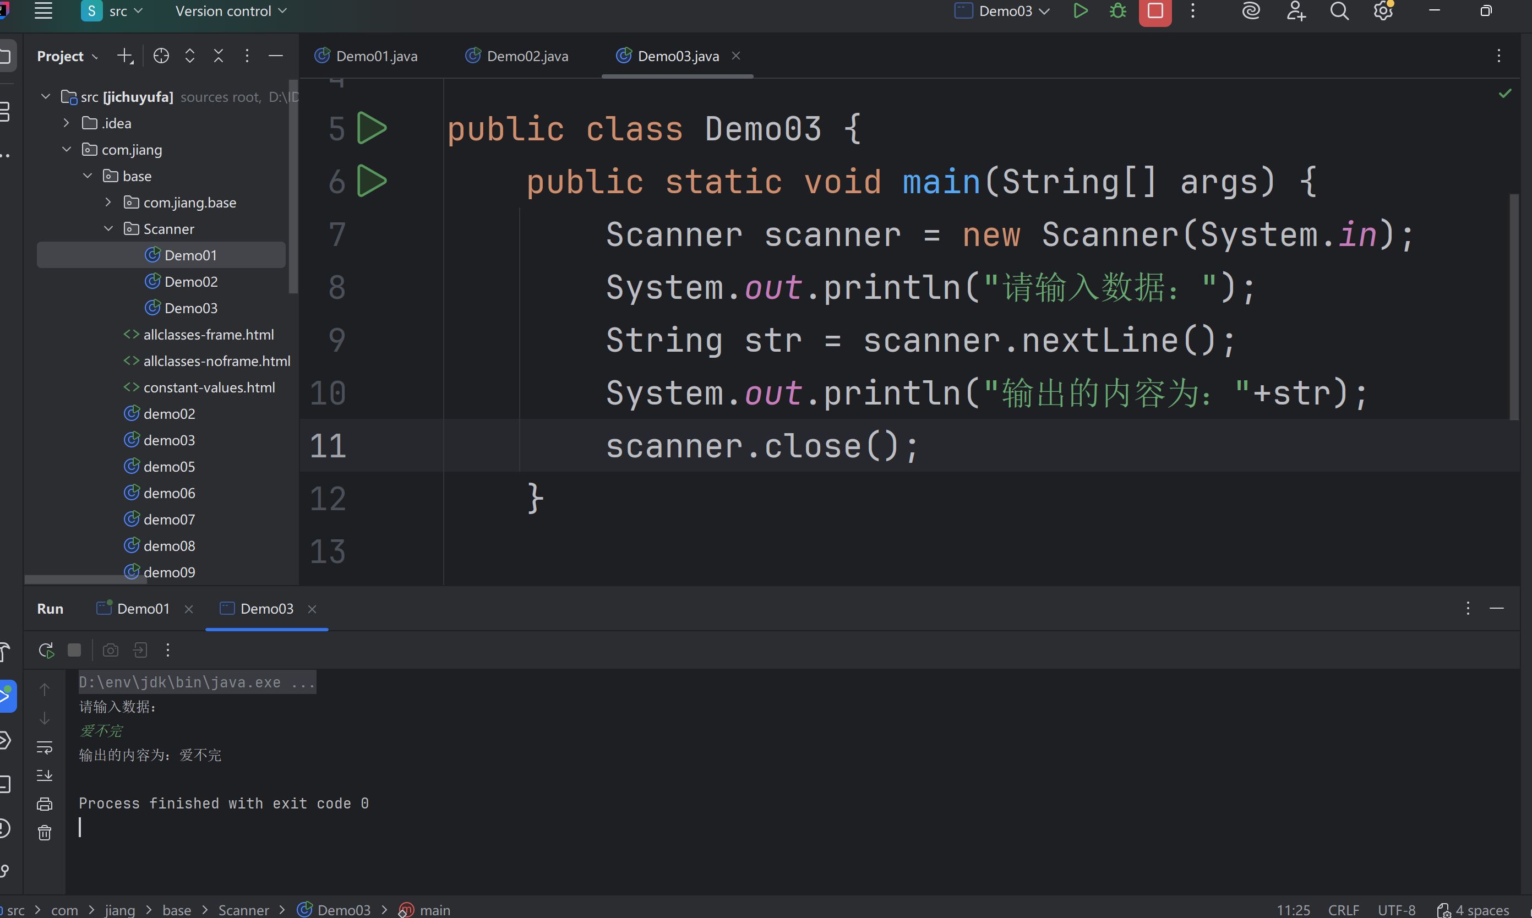Click the Select Opened File crosshair icon
The width and height of the screenshot is (1532, 918).
click(161, 56)
